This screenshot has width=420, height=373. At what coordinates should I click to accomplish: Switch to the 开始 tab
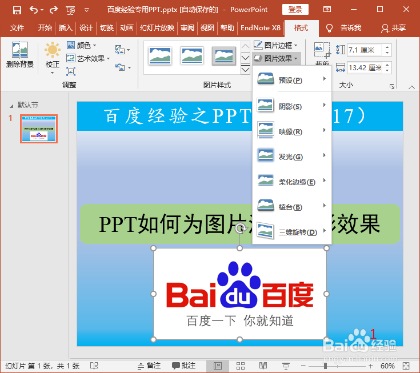click(x=45, y=28)
